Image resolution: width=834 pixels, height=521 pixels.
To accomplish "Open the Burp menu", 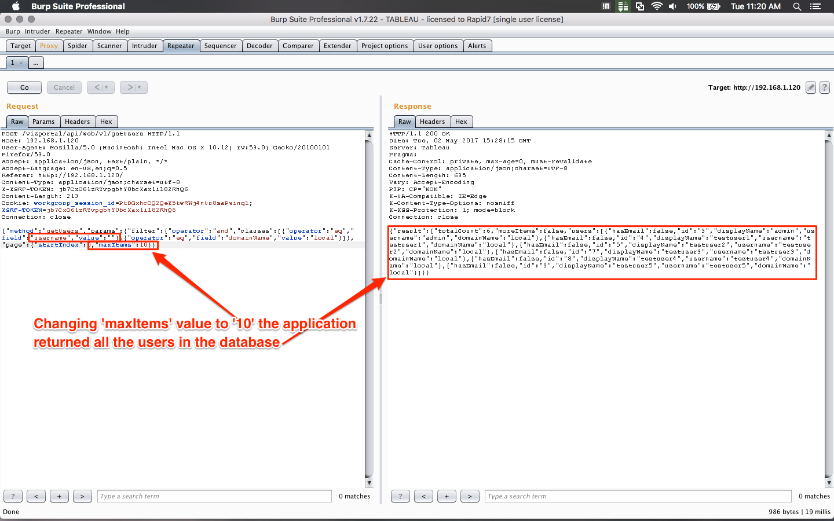I will (x=13, y=31).
